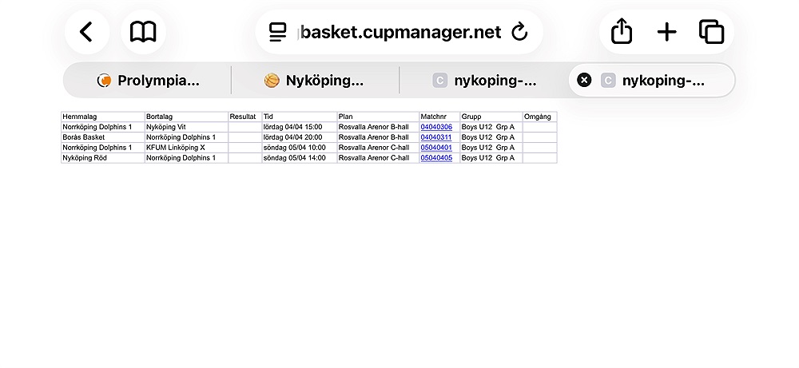Open match number 05040401 link
Viewport: 799px width, 368px height.
coord(436,148)
